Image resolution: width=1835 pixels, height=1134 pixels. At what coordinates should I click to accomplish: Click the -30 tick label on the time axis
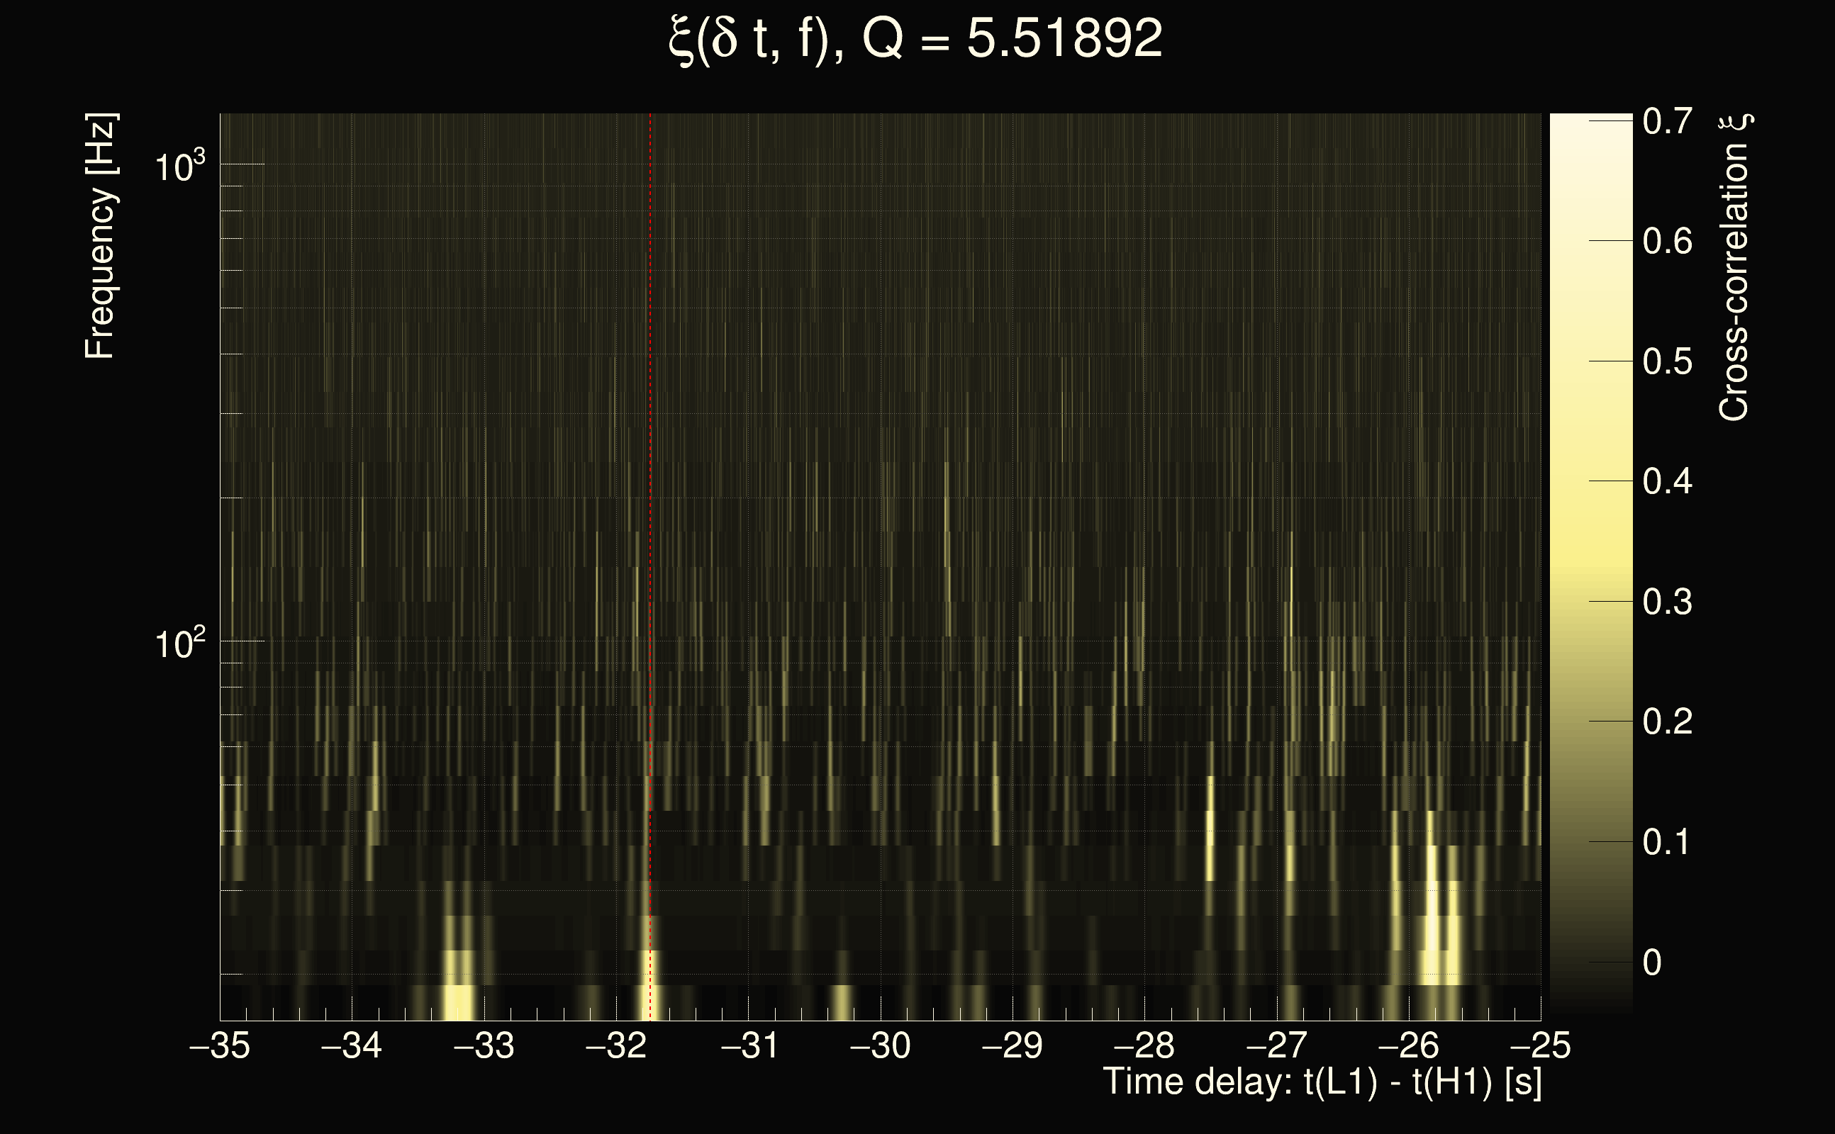(880, 1045)
